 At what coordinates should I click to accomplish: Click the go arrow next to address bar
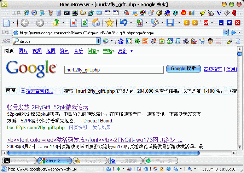233,33
